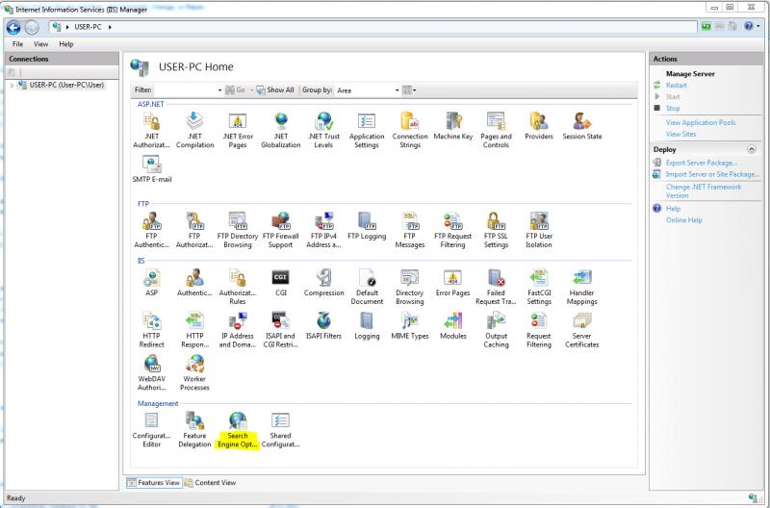Open .NET Authorization Rules feature
The image size is (770, 508).
[151, 130]
